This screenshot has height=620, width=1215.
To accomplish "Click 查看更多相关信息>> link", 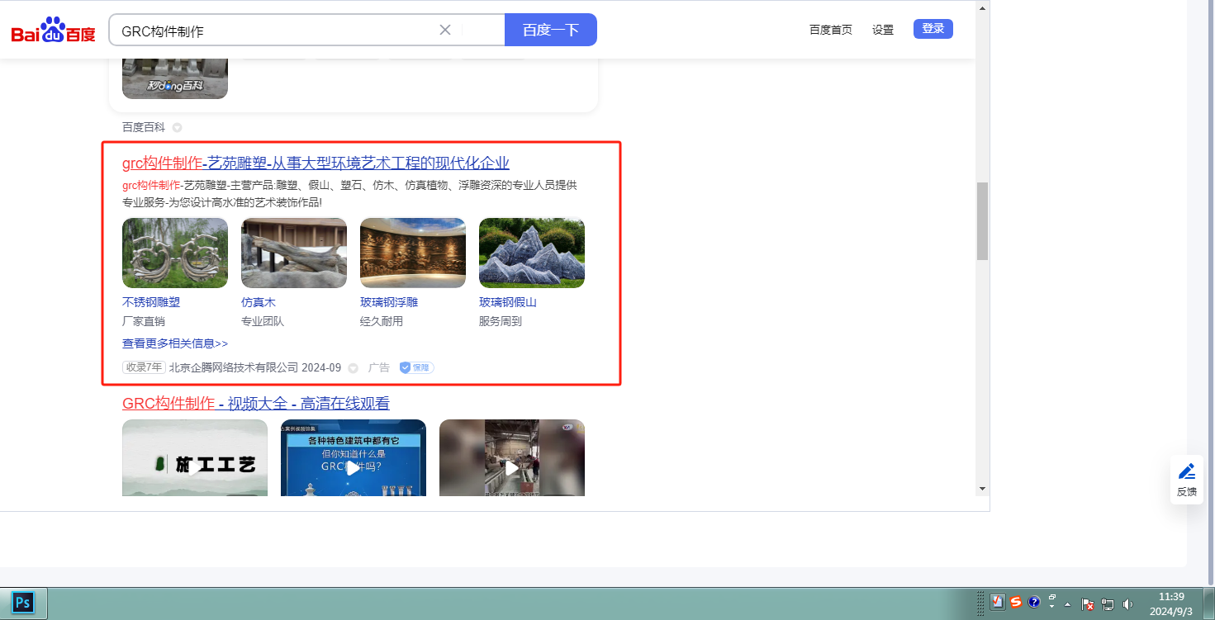I will [175, 343].
